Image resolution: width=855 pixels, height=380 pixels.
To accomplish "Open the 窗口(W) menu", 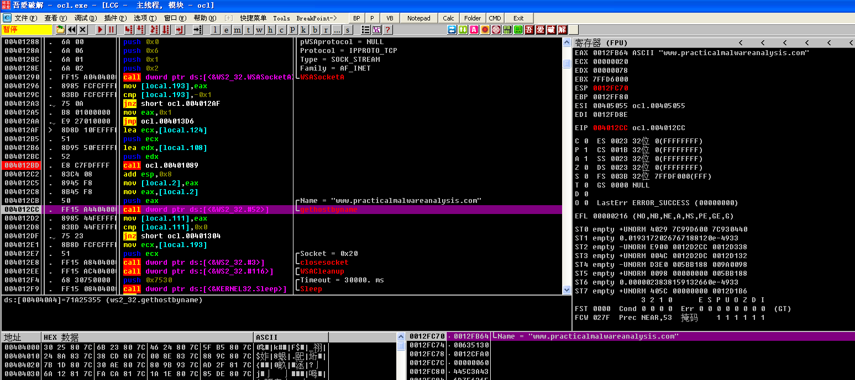I will point(175,18).
